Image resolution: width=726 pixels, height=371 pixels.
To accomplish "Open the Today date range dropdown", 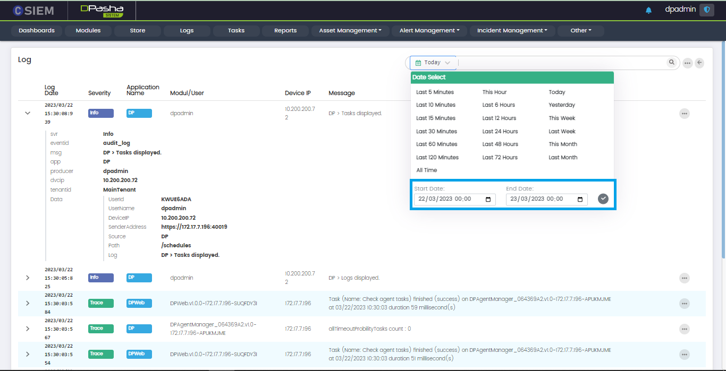I will tap(433, 63).
